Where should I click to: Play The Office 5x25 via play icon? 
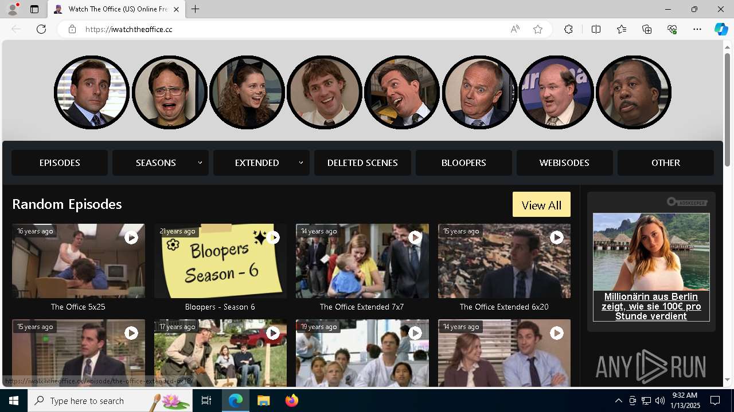point(131,237)
